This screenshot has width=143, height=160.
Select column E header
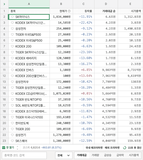click(x=130, y=4)
